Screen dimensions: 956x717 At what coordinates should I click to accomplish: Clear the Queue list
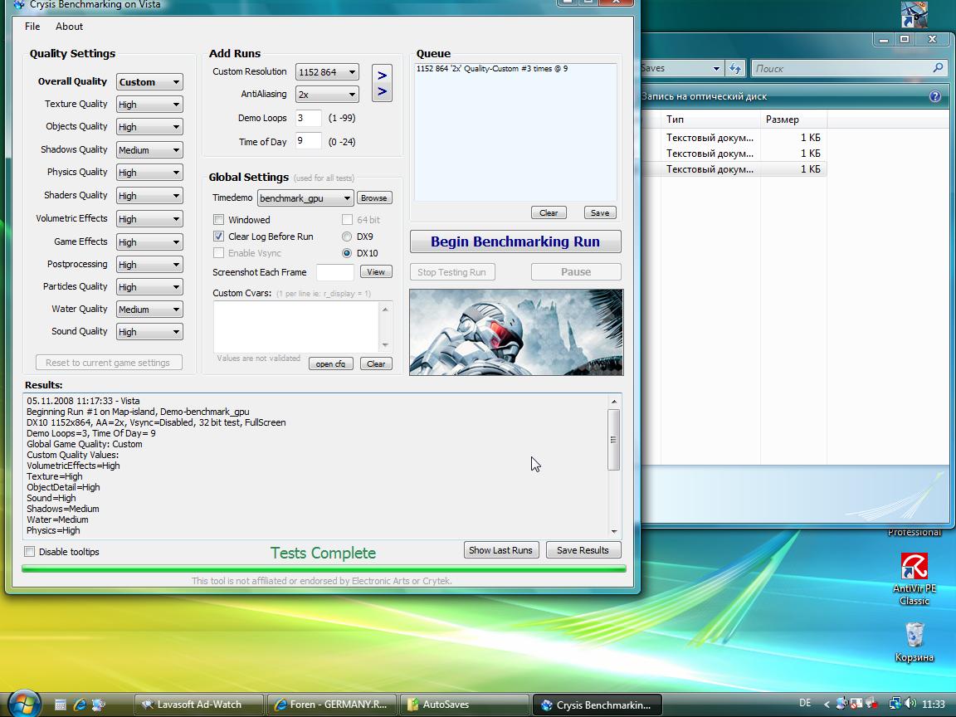coord(548,212)
